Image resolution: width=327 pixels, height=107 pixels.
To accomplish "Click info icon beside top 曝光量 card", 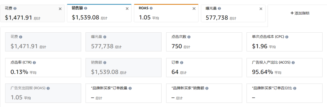I will pyautogui.click(x=219, y=8).
